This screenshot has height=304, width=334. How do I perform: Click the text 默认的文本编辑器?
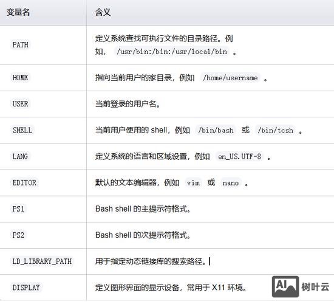126,182
